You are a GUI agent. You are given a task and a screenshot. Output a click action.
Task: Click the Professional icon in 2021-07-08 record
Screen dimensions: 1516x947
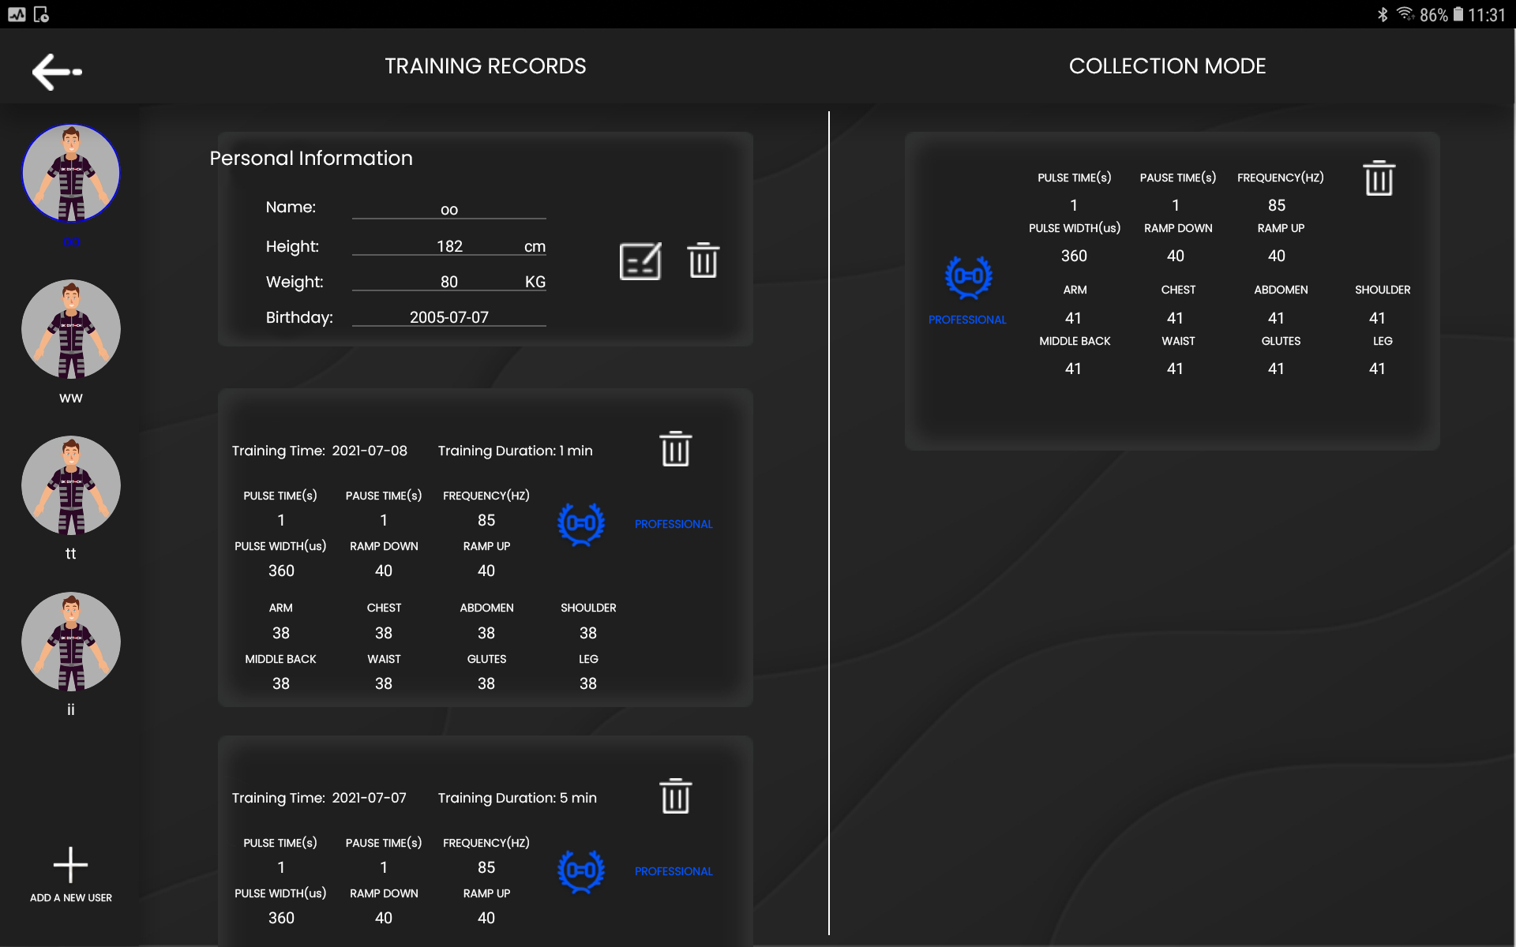581,523
